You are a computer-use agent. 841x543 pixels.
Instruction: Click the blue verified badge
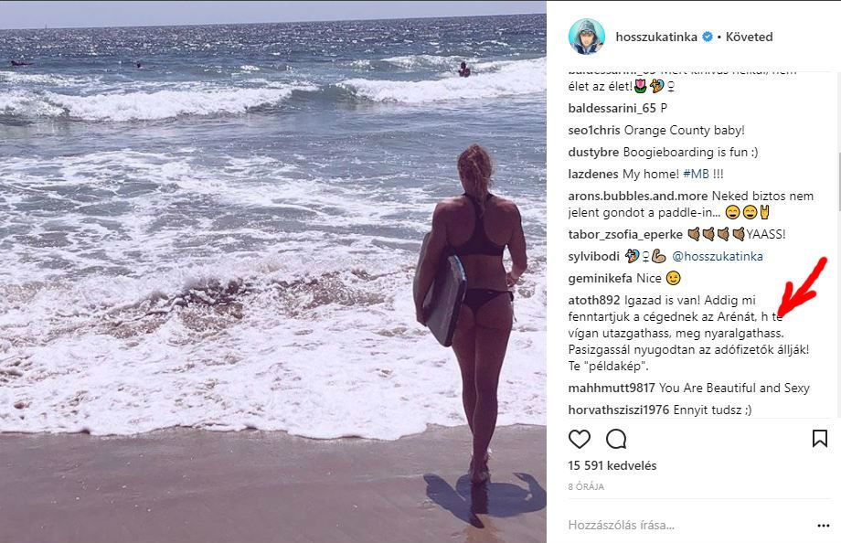tap(708, 37)
